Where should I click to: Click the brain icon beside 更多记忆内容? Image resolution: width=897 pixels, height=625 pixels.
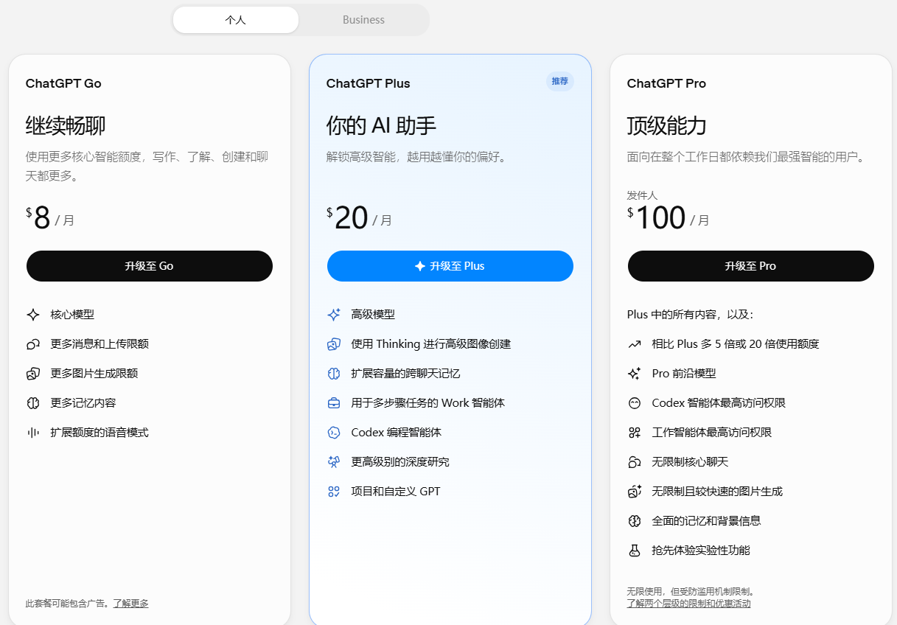tap(33, 403)
